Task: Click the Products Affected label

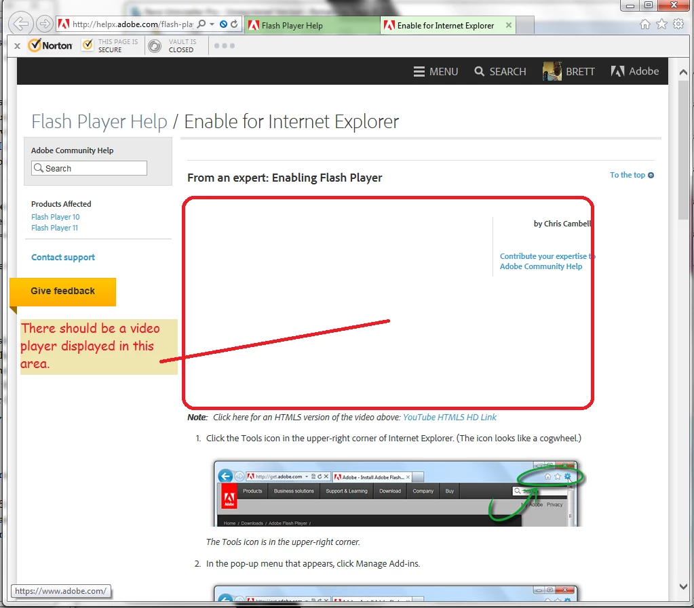Action: click(61, 204)
